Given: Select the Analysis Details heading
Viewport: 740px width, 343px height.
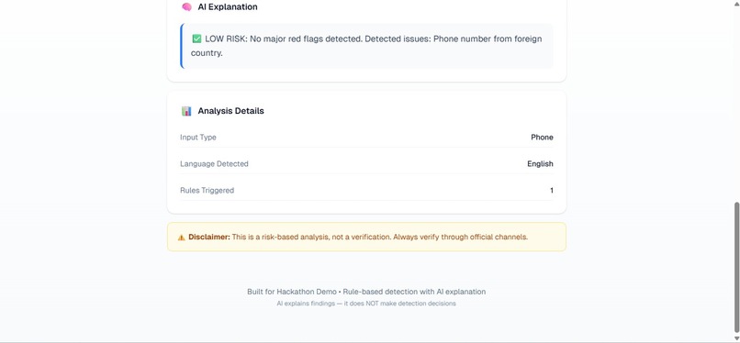Looking at the screenshot, I should [230, 111].
